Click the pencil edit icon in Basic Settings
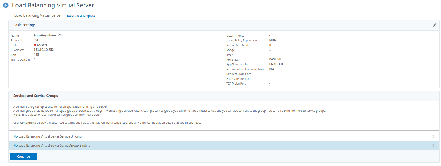 tap(434, 25)
